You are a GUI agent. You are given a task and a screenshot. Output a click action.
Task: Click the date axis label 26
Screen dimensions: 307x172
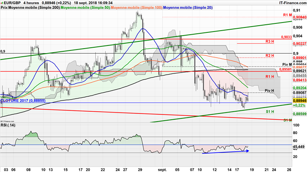coord(289,170)
